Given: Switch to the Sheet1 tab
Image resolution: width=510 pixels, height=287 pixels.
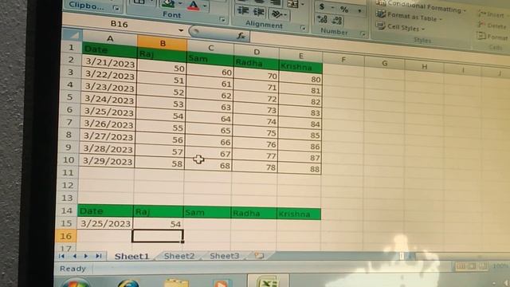Looking at the screenshot, I should (131, 256).
